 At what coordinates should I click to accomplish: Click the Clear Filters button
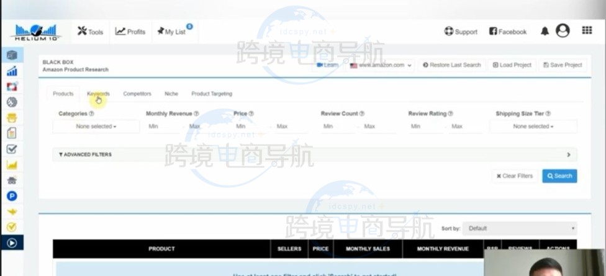click(515, 176)
